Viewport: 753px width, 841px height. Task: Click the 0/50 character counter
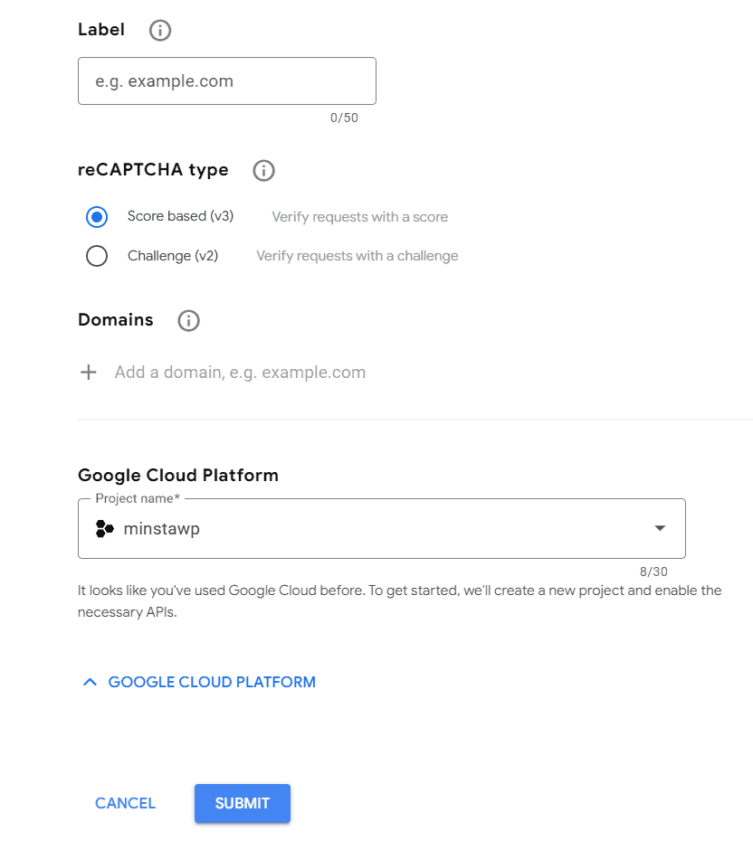pyautogui.click(x=344, y=117)
